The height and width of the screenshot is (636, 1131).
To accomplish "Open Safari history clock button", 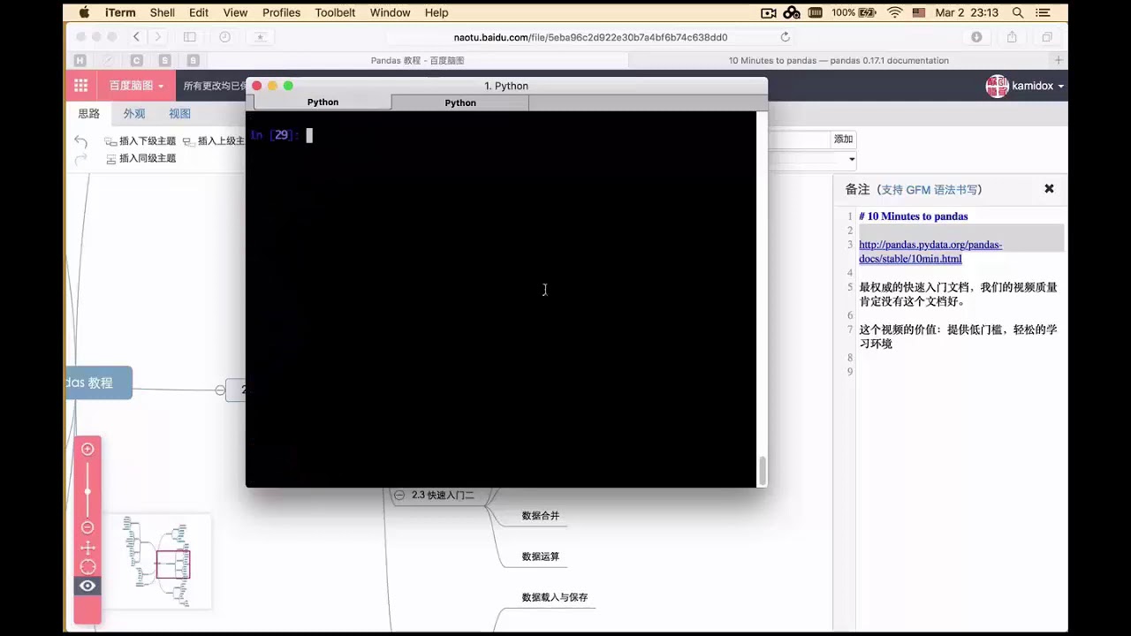I will tap(224, 37).
